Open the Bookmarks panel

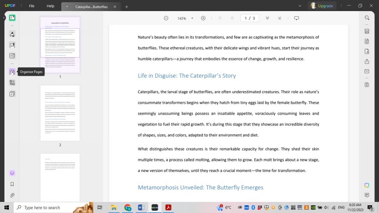(12, 184)
